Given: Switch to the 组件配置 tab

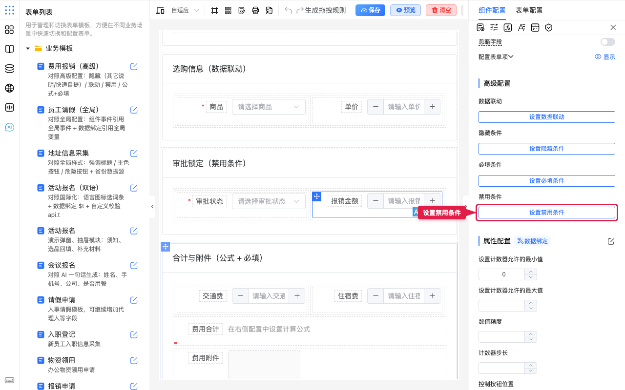Looking at the screenshot, I should coord(492,10).
